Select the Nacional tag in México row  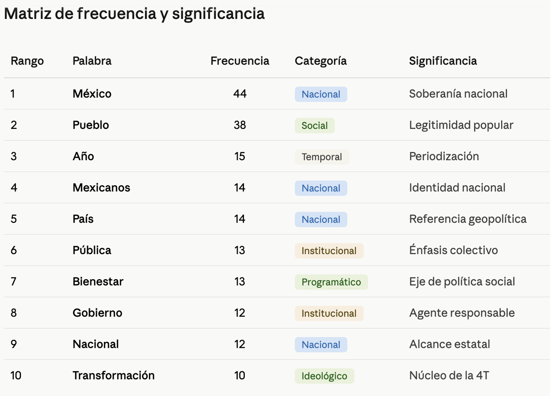321,94
